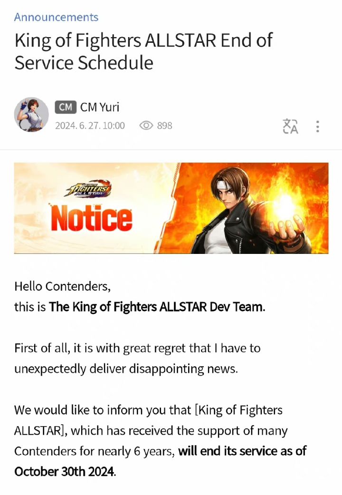Image resolution: width=342 pixels, height=495 pixels.
Task: Click the gray CM badge
Action: coord(66,107)
